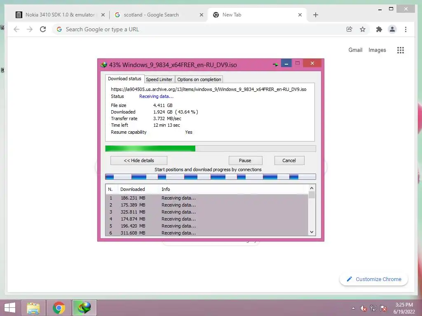
Task: Click the green arrow tray icon in the IDM title bar
Action: [x=275, y=65]
